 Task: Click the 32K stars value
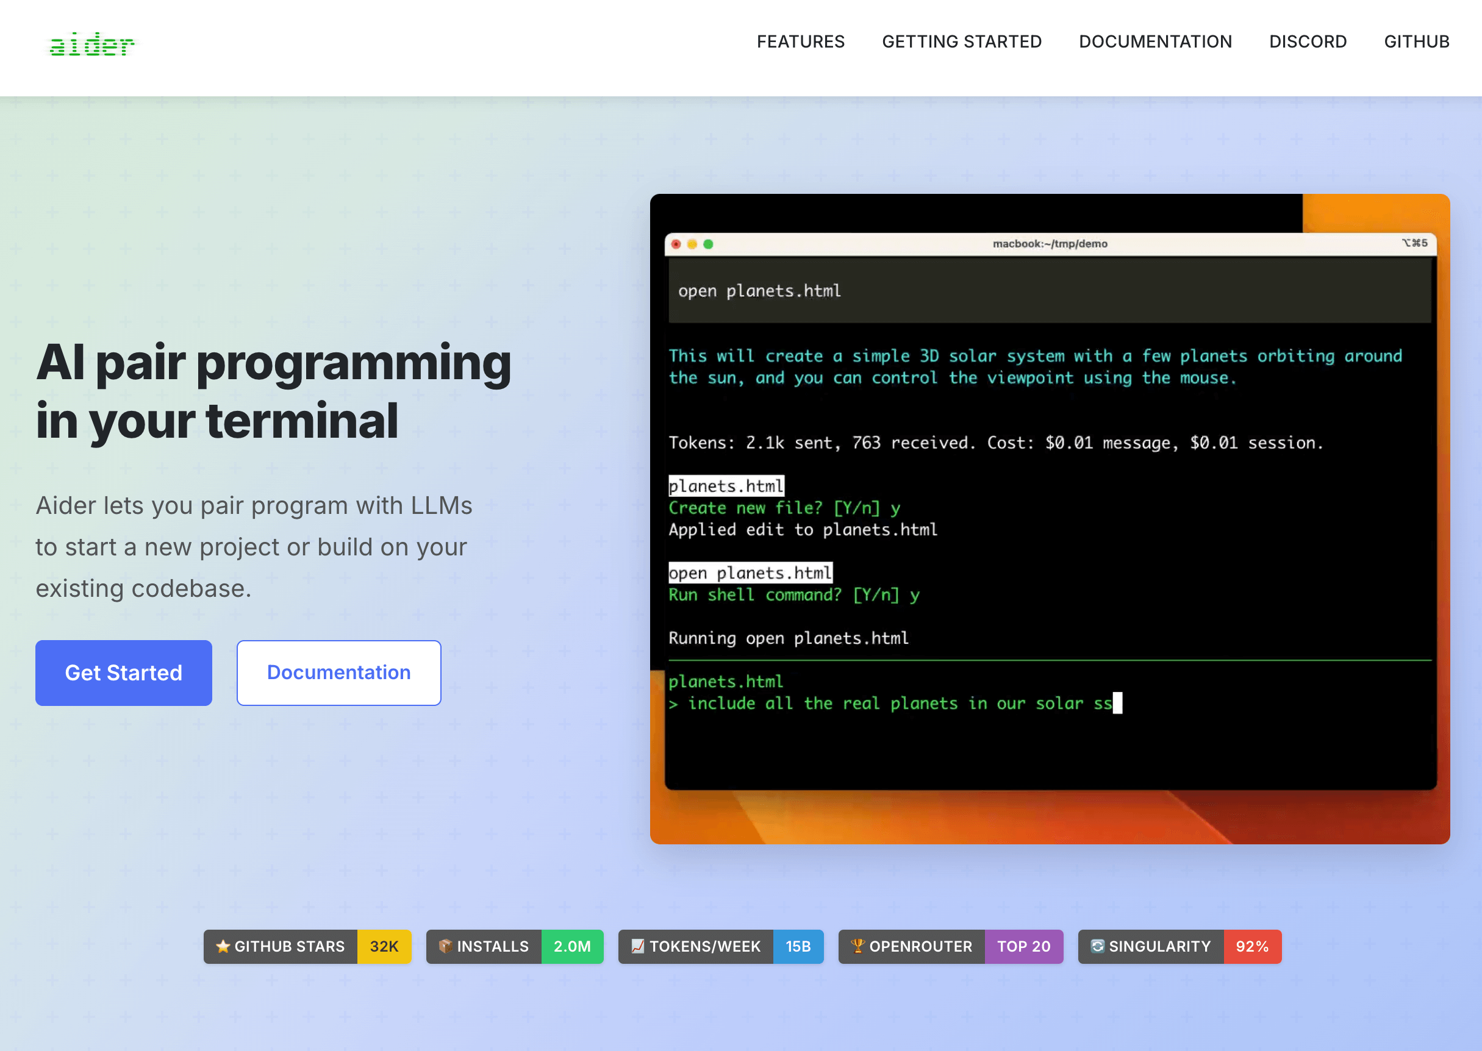tap(384, 946)
